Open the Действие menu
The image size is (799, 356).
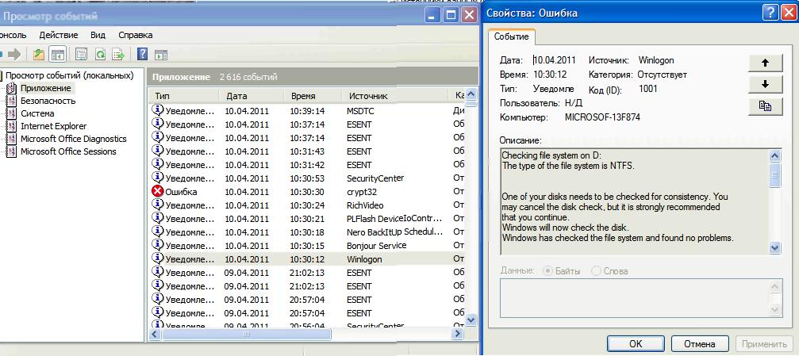coord(58,35)
